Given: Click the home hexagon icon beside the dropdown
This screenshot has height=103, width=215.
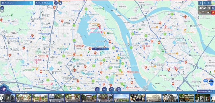Looking at the screenshot, I should point(56,3).
